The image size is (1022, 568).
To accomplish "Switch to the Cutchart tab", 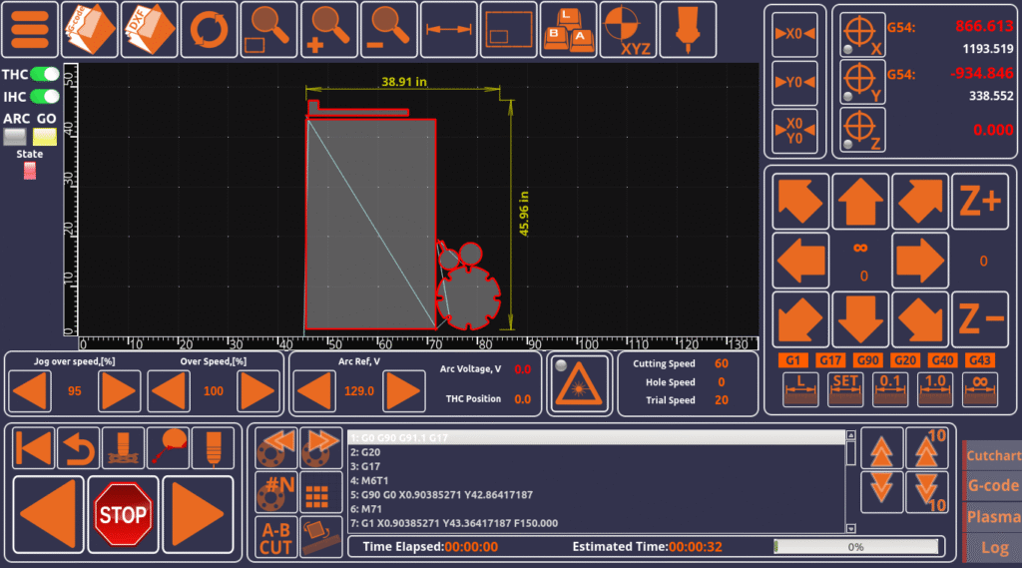I will pyautogui.click(x=992, y=455).
